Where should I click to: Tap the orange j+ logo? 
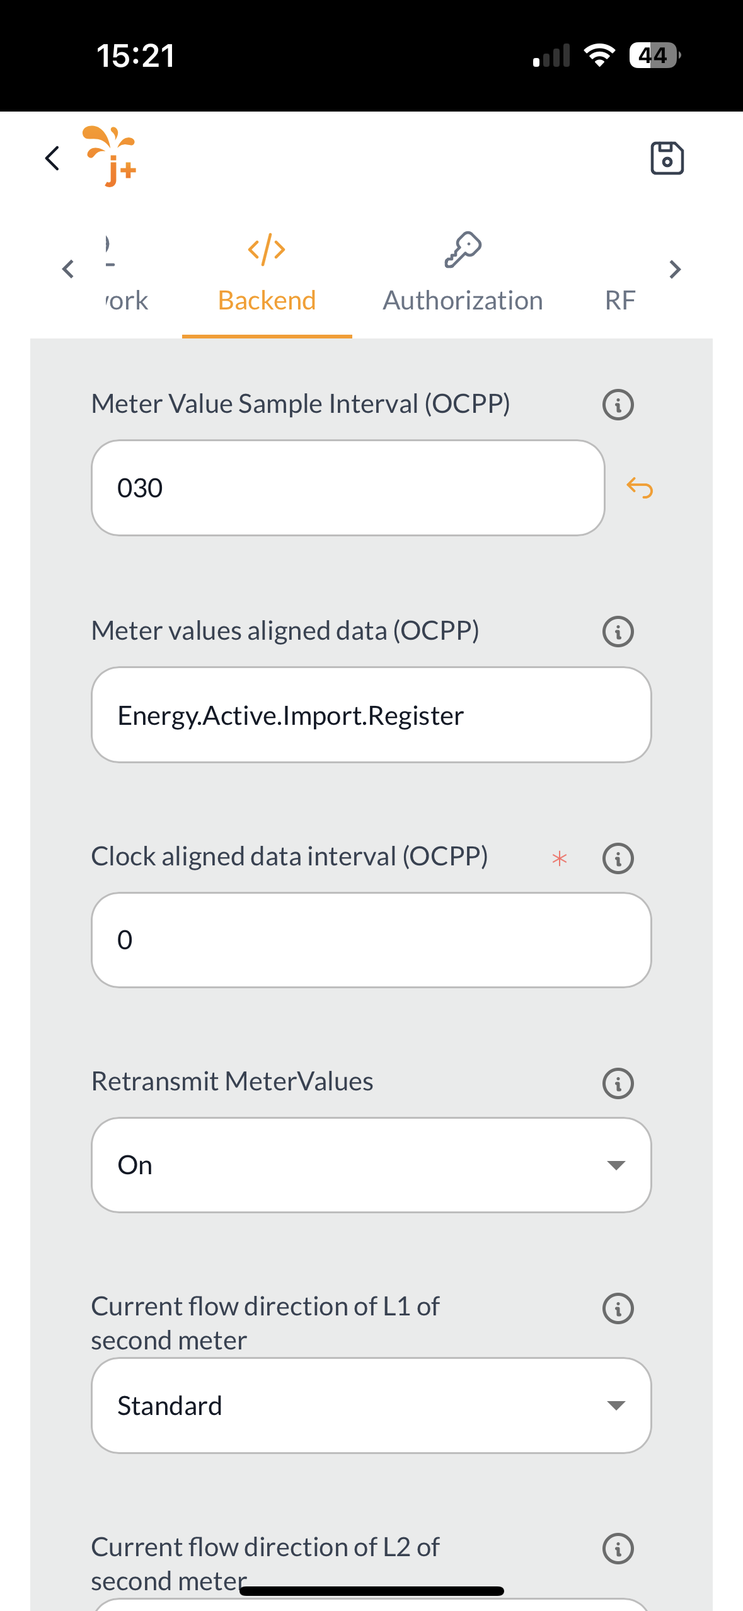(x=111, y=157)
